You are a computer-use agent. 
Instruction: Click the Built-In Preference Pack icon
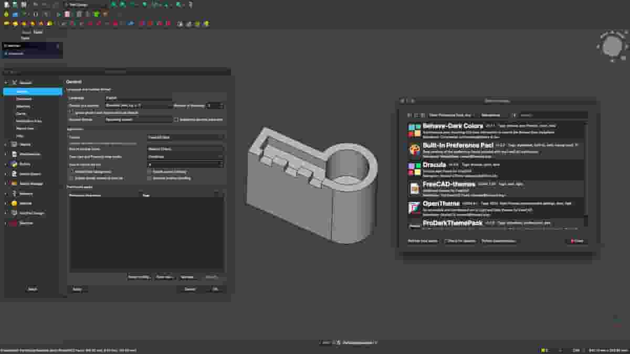pyautogui.click(x=414, y=149)
